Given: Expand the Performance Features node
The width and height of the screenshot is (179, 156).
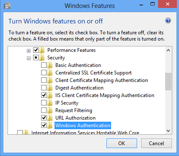Looking at the screenshot, I should 29,51.
